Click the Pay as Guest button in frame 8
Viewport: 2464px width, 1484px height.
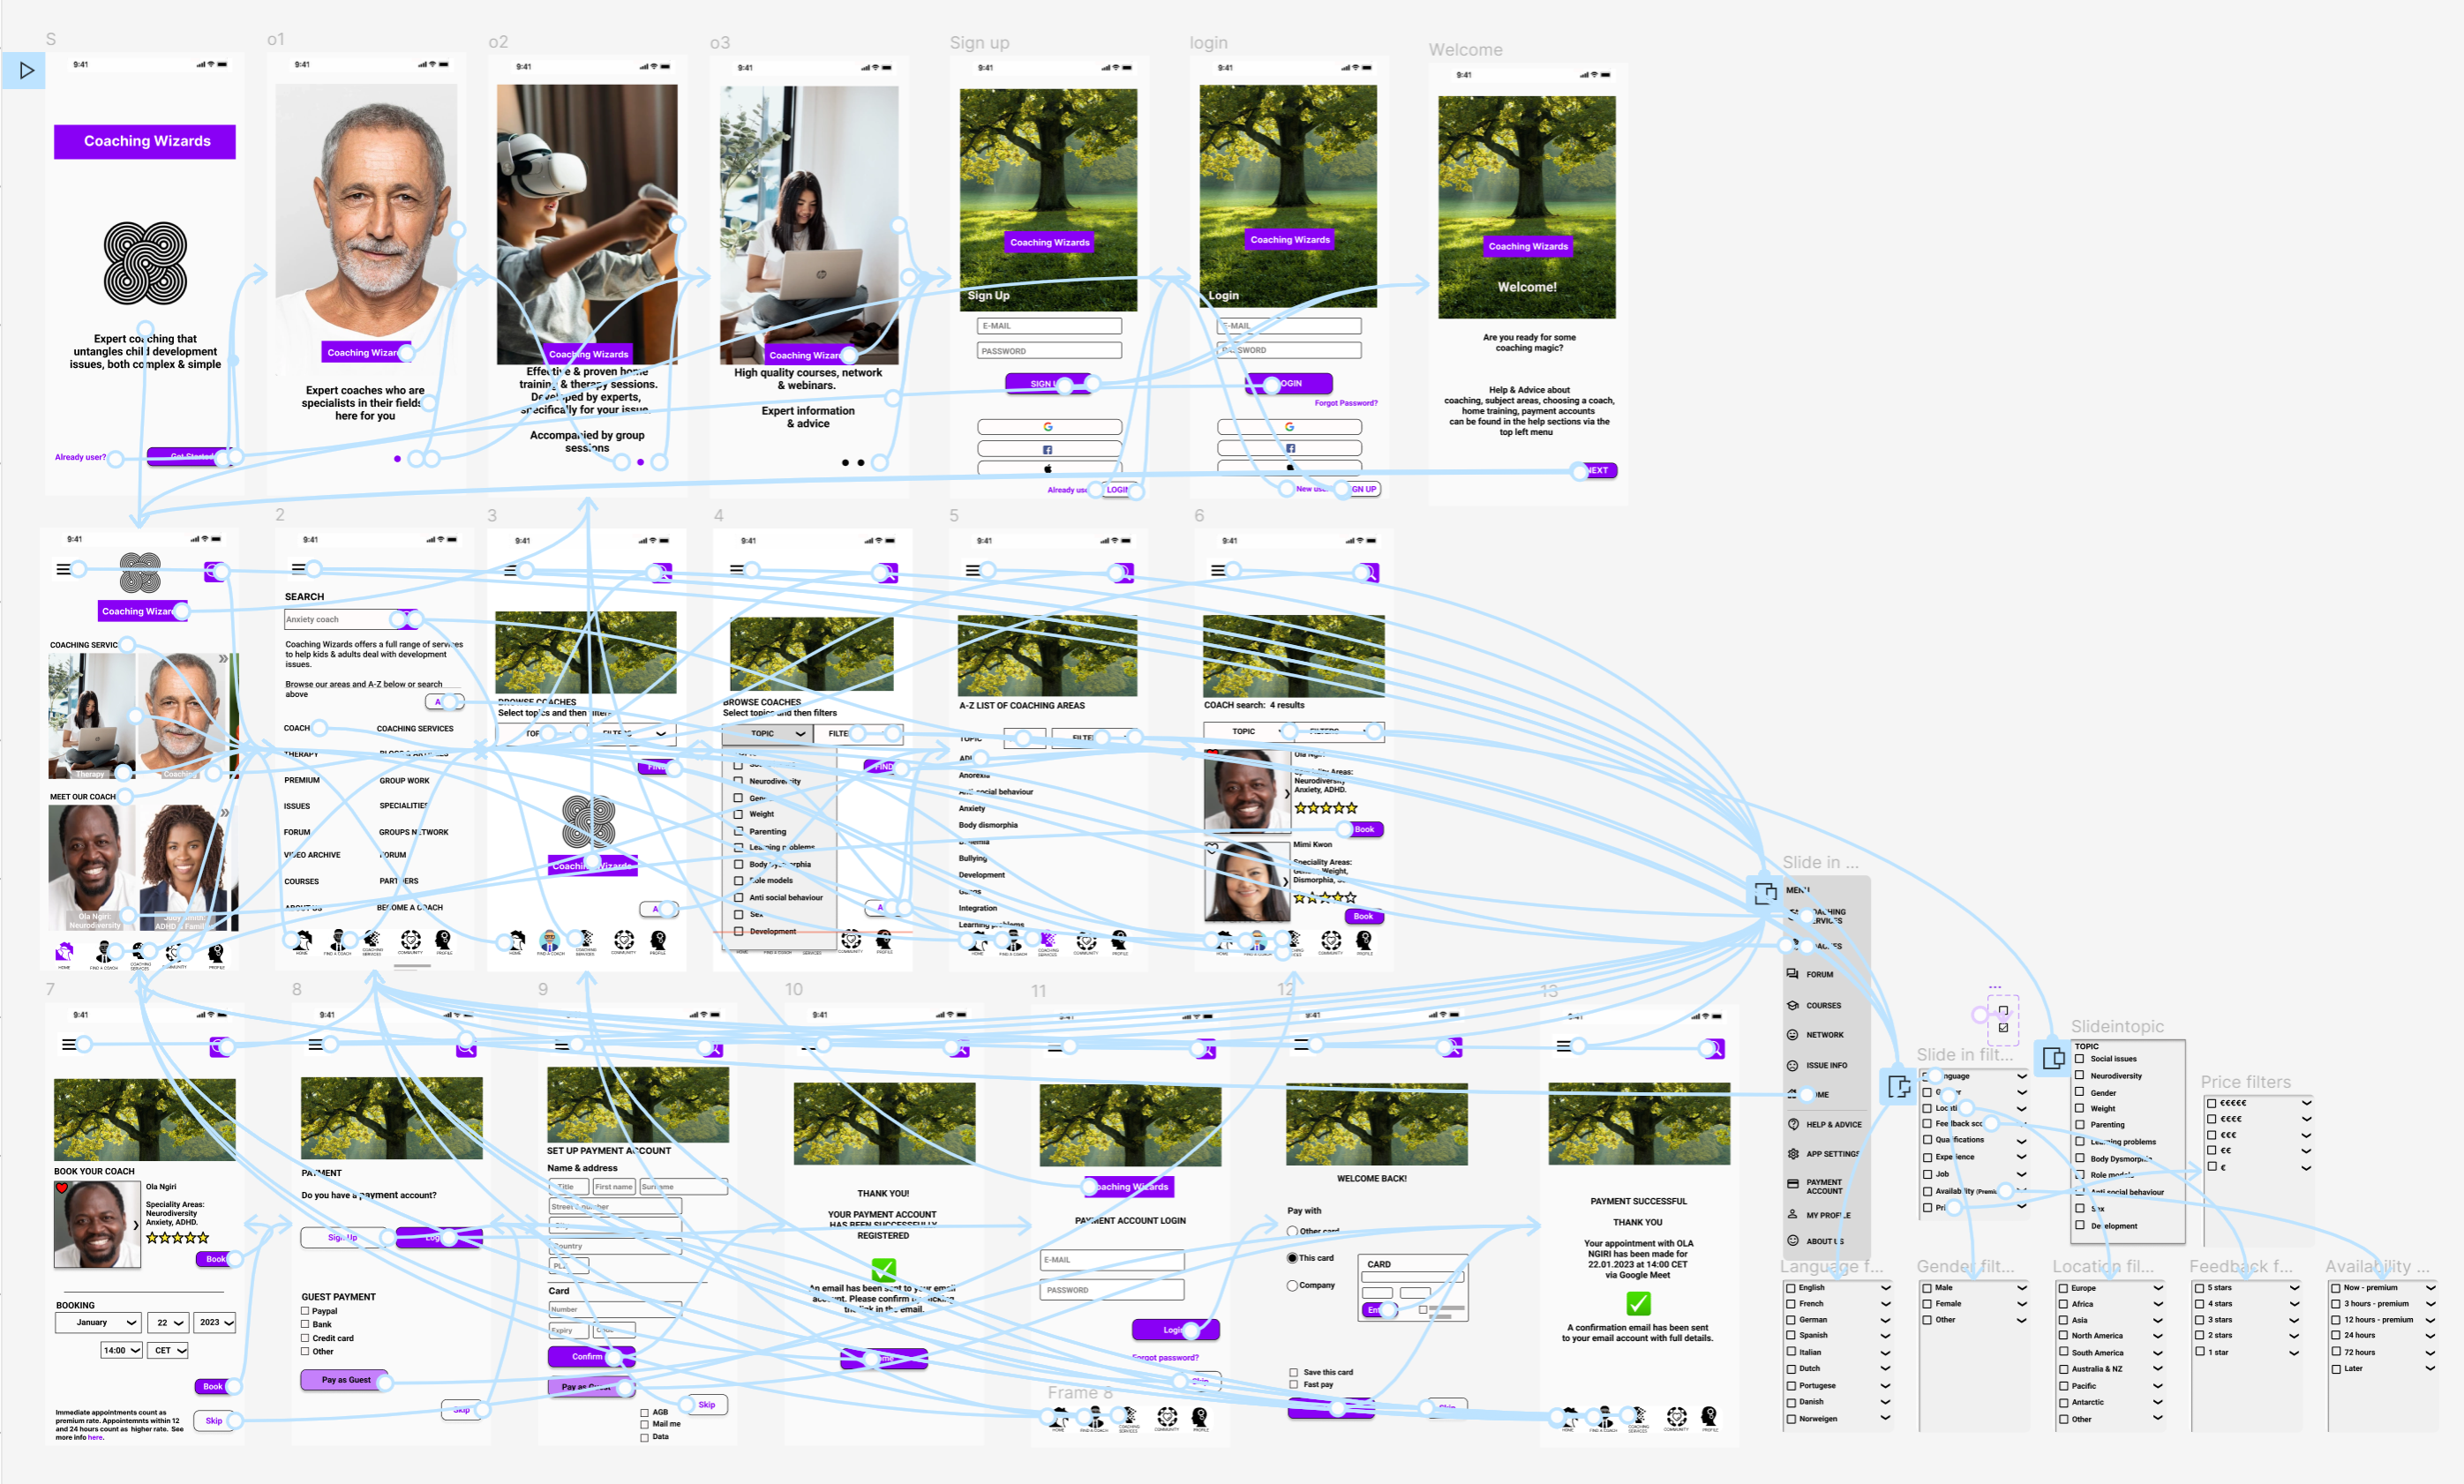[345, 1380]
